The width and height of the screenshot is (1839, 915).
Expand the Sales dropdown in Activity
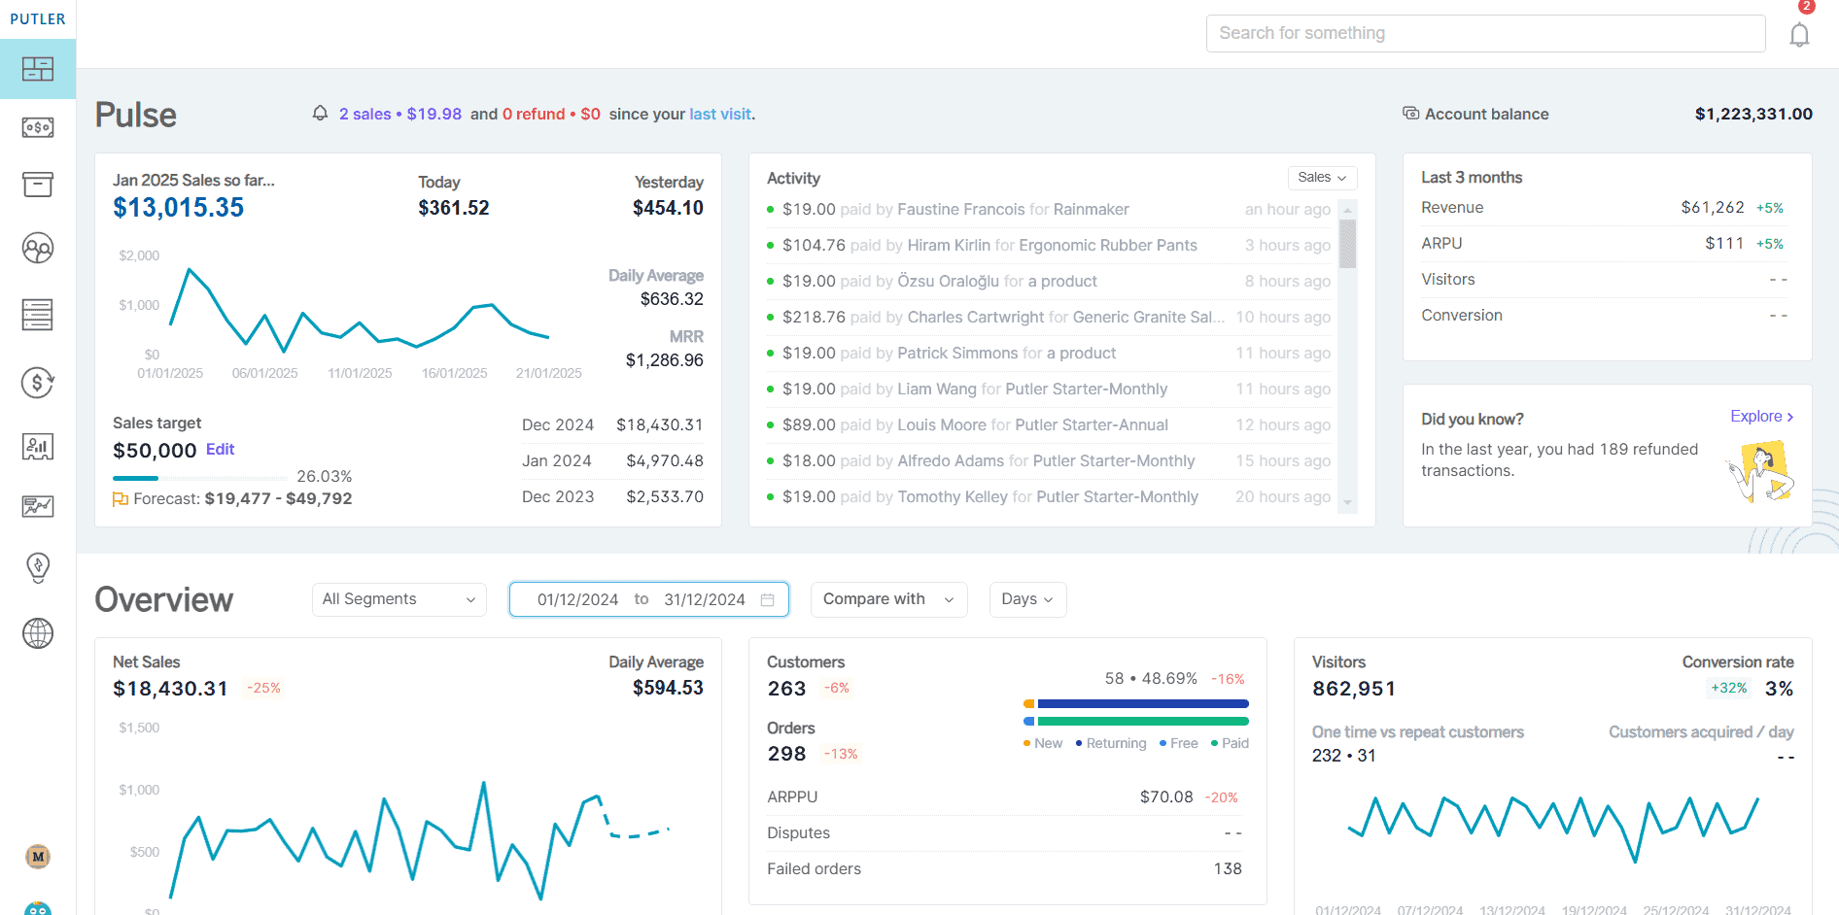click(x=1322, y=178)
